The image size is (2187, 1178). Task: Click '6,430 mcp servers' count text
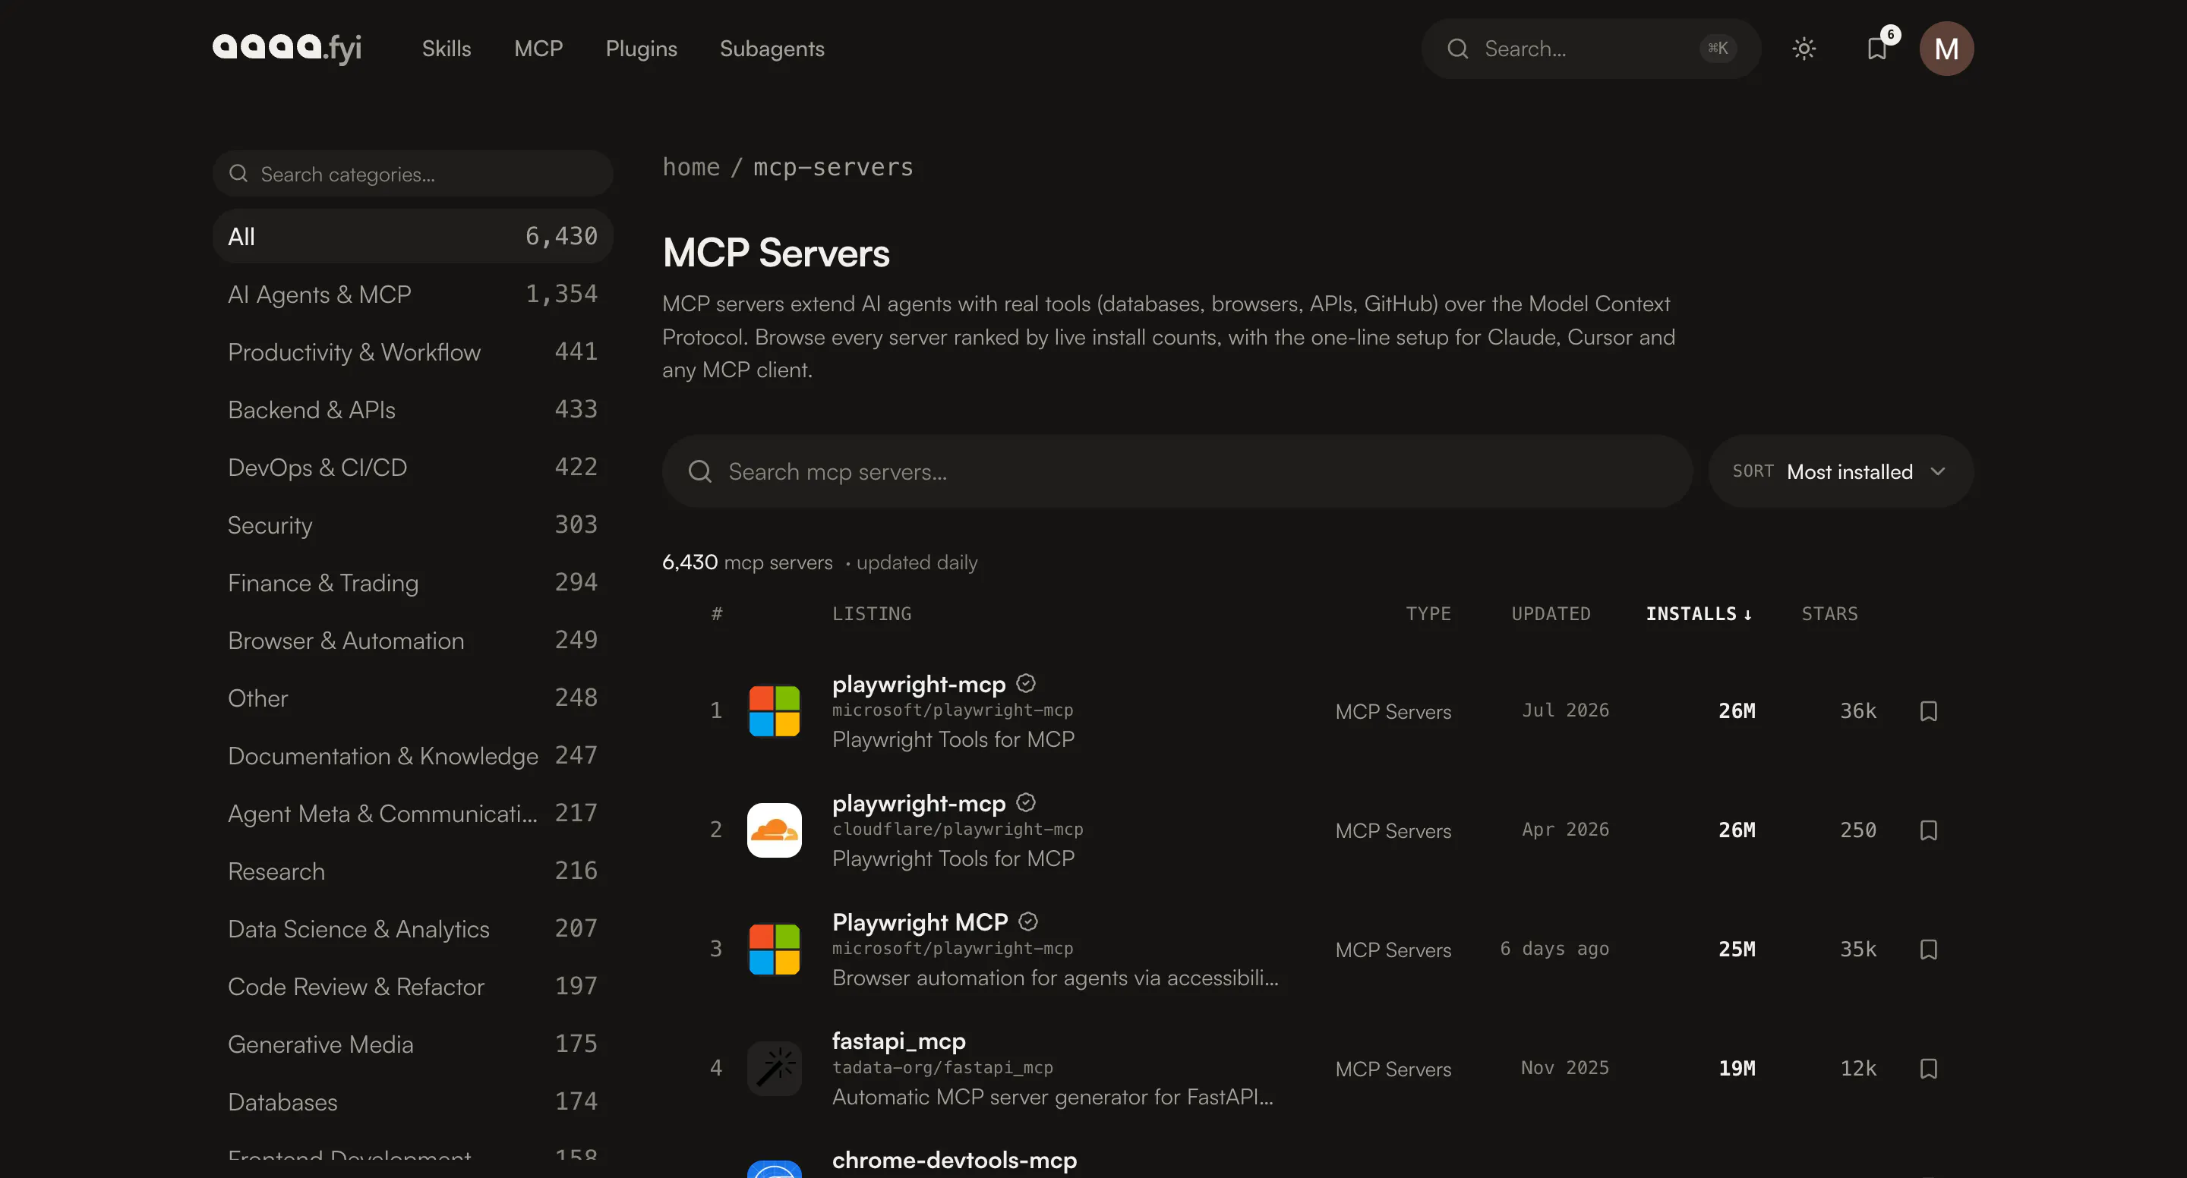[x=747, y=562]
